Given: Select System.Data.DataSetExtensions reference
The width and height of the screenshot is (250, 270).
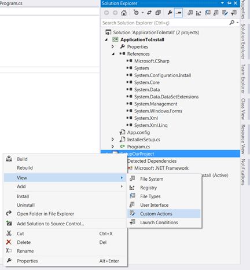Looking at the screenshot, I should 166,97.
